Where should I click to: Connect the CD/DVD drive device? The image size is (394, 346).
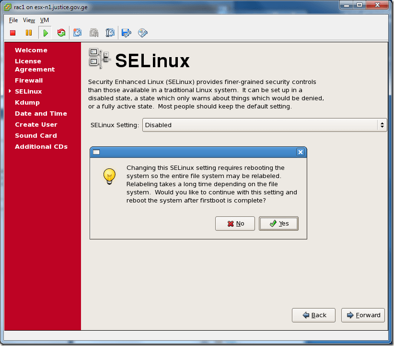(142, 33)
